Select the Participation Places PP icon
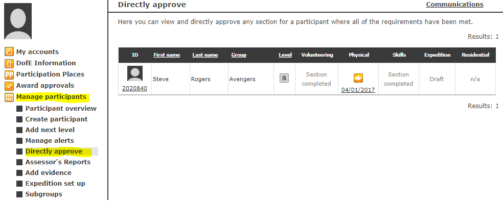The image size is (503, 202). click(9, 74)
